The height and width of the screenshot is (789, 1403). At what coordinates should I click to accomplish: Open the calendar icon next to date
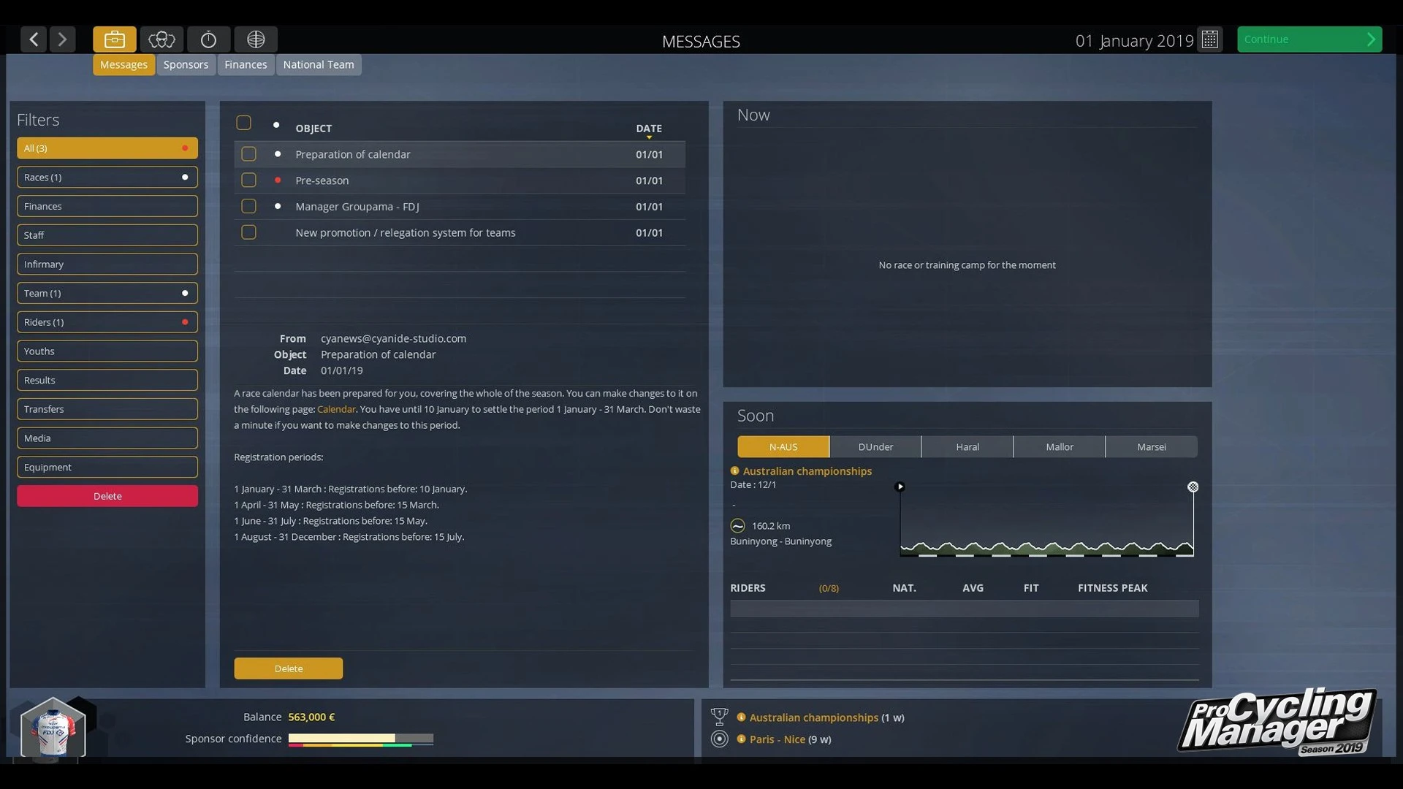[x=1210, y=39]
